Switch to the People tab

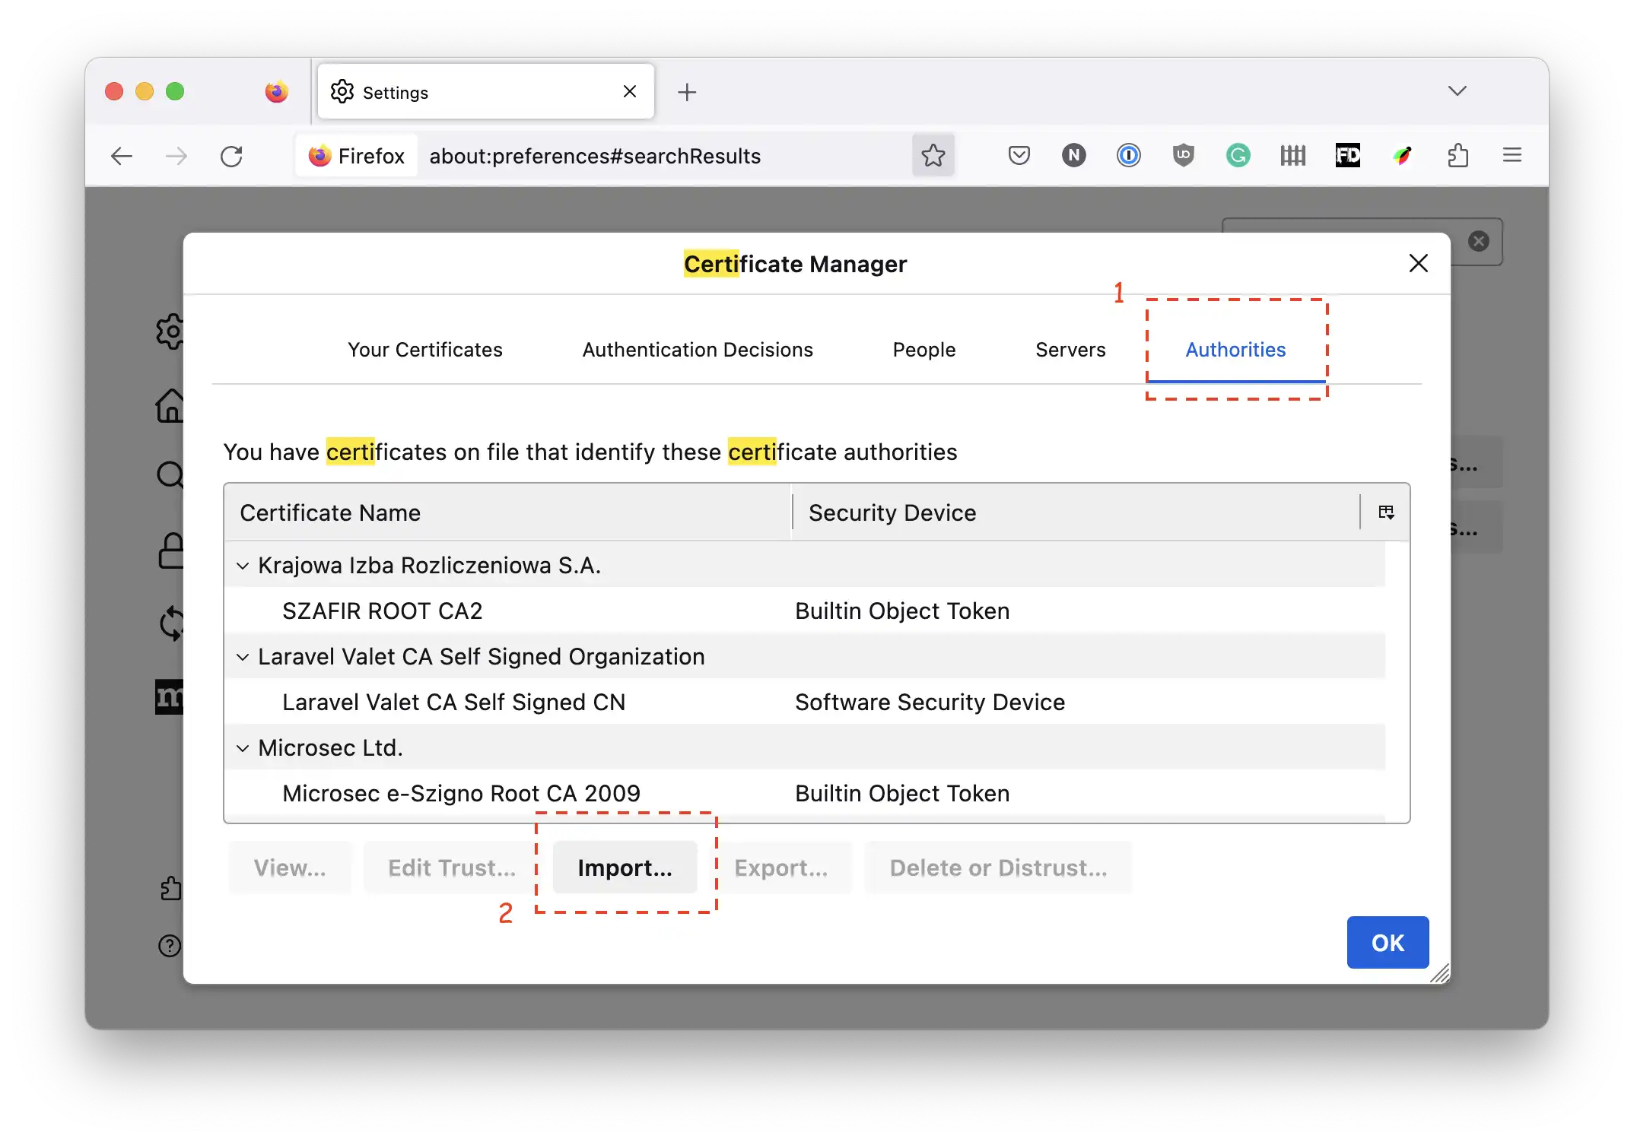924,350
